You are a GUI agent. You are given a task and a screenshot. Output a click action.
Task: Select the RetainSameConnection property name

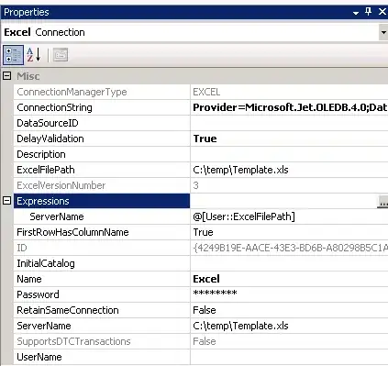coord(68,310)
